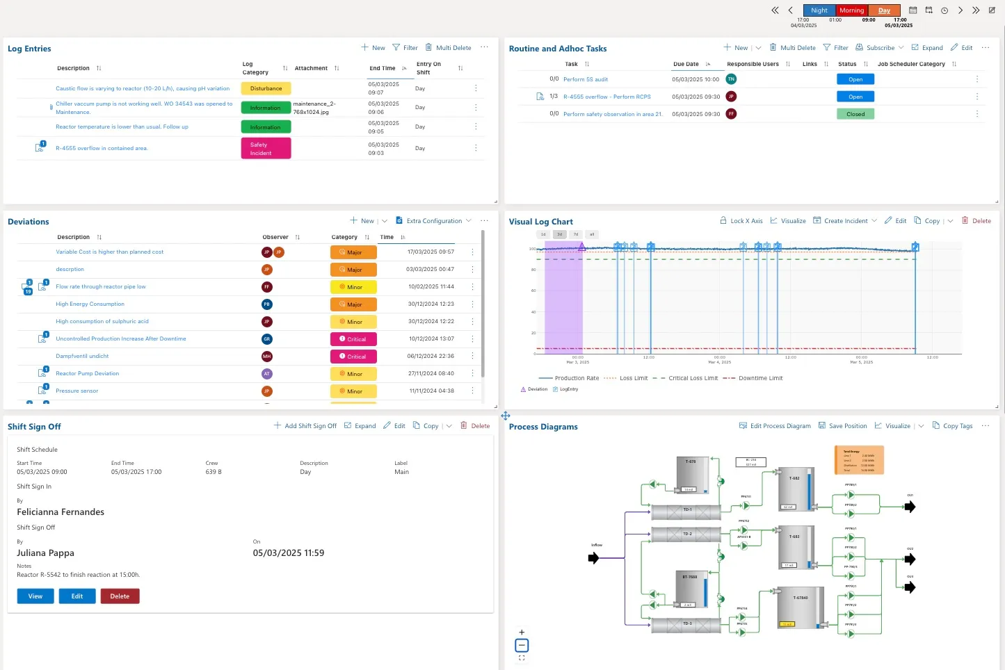Click Critical badge for Dampfventil undicht
1005x670 pixels.
click(353, 356)
